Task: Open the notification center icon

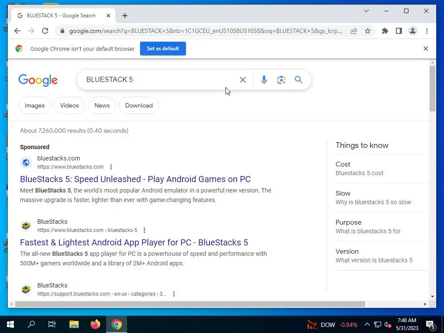Action: (x=430, y=325)
